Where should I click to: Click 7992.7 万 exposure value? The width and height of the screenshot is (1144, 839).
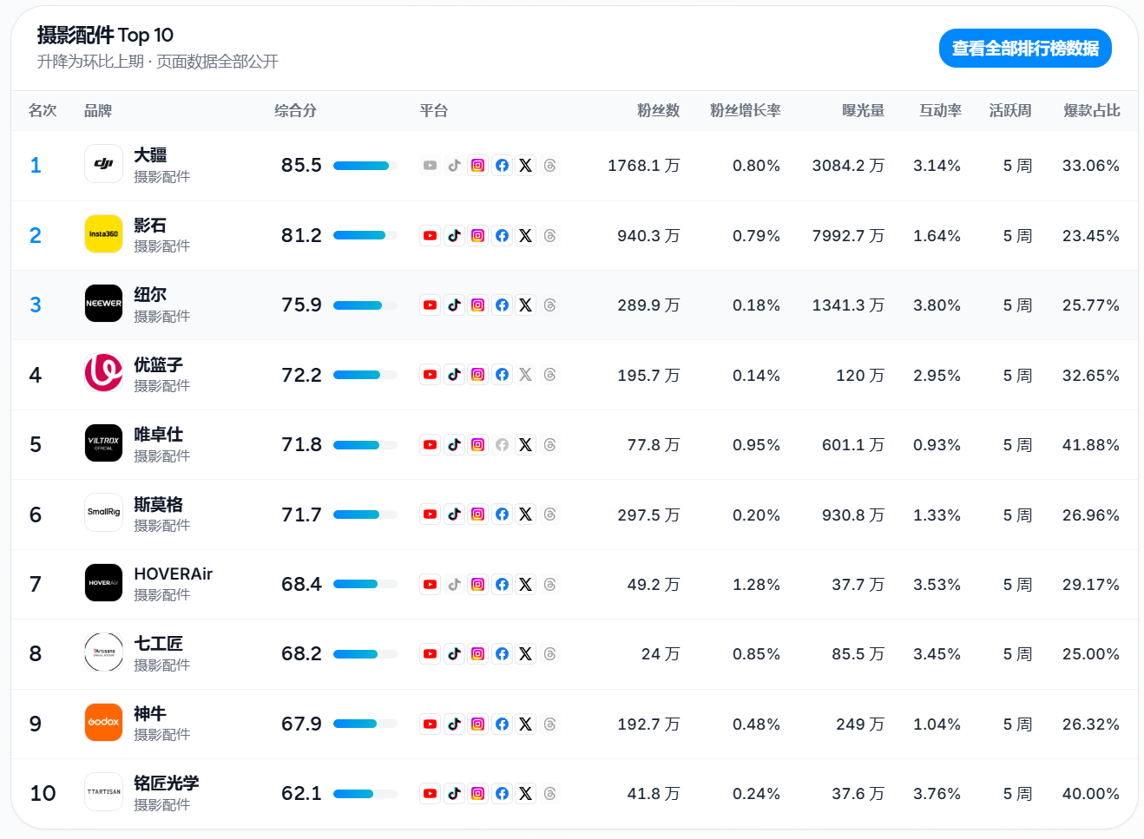point(848,236)
